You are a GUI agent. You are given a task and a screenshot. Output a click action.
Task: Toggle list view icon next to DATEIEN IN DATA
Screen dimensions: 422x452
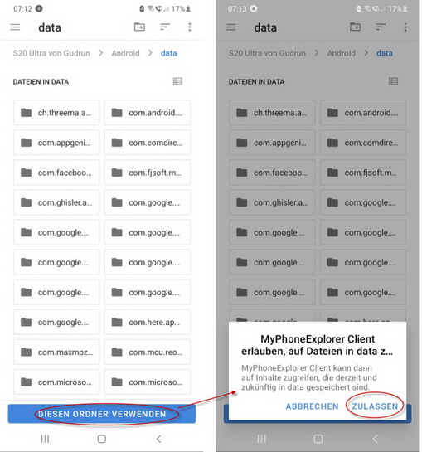click(177, 81)
